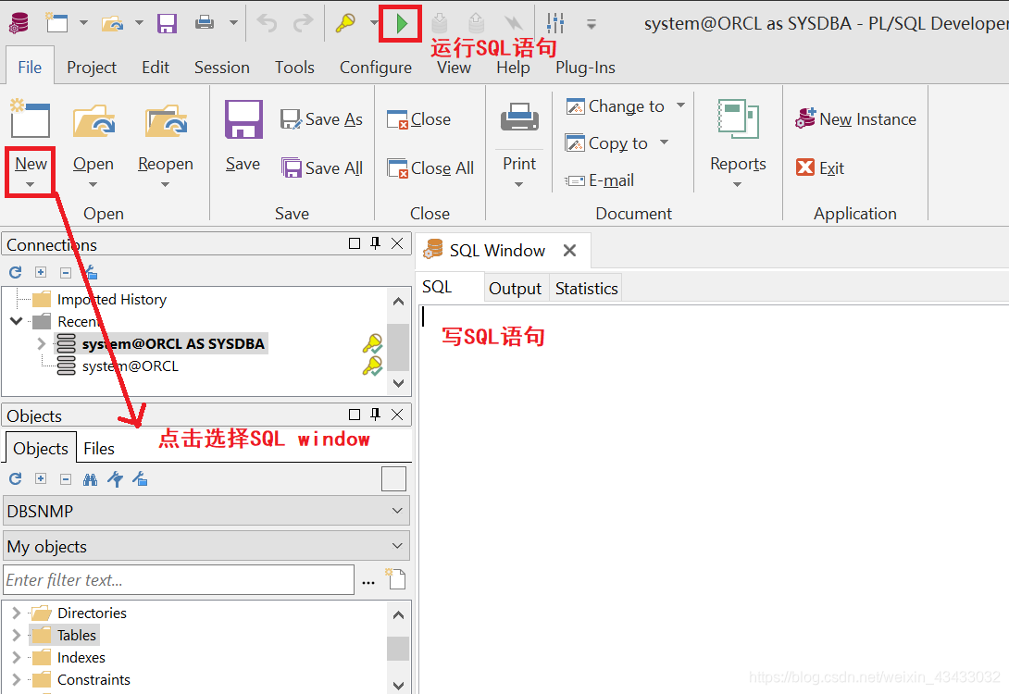Close the SQL Window tab
The height and width of the screenshot is (694, 1009).
(x=569, y=250)
